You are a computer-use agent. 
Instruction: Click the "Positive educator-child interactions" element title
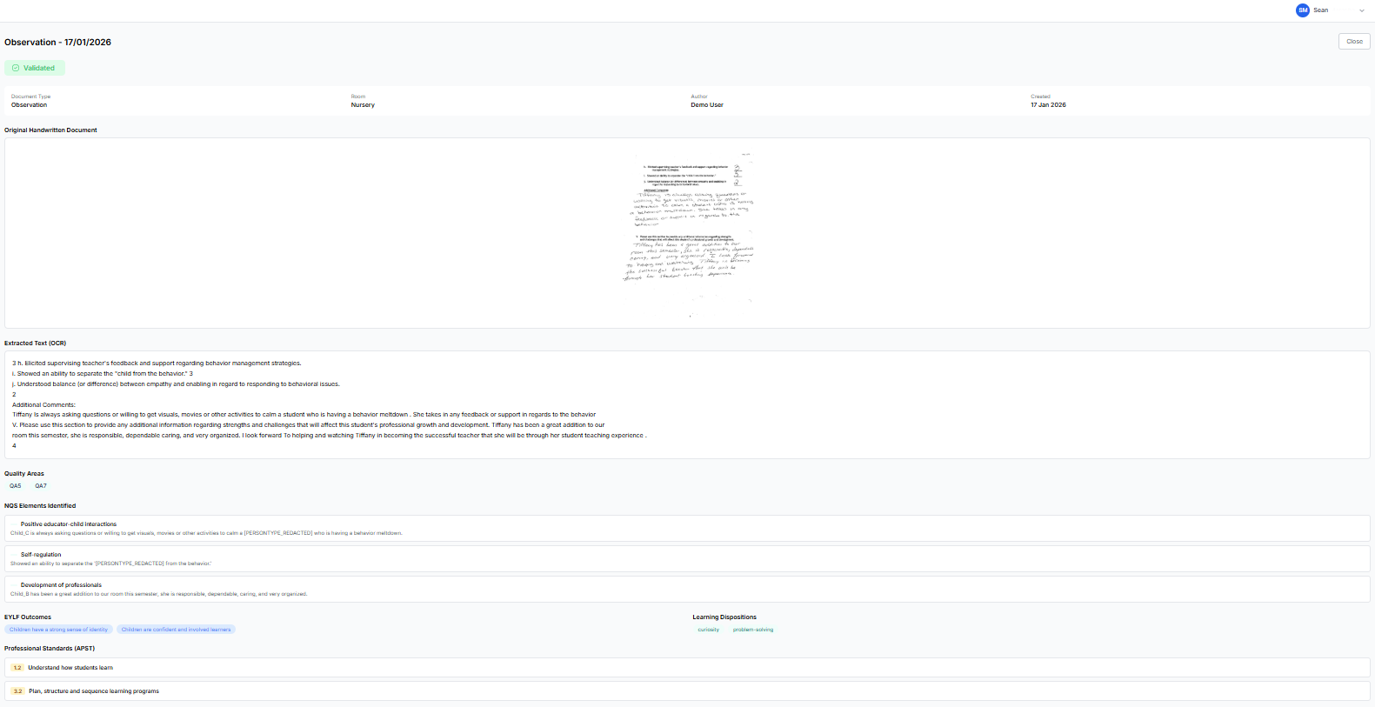point(69,524)
